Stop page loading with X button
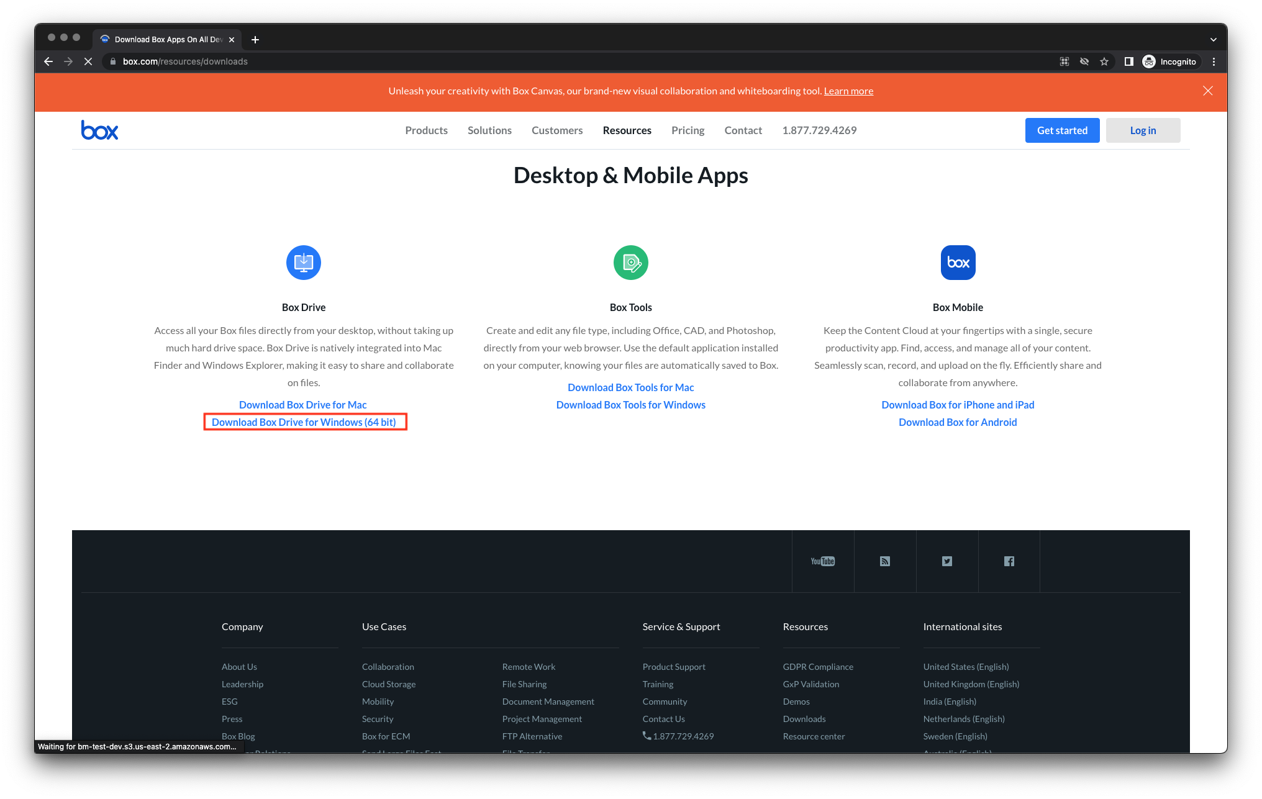Viewport: 1262px width, 799px height. pyautogui.click(x=88, y=61)
